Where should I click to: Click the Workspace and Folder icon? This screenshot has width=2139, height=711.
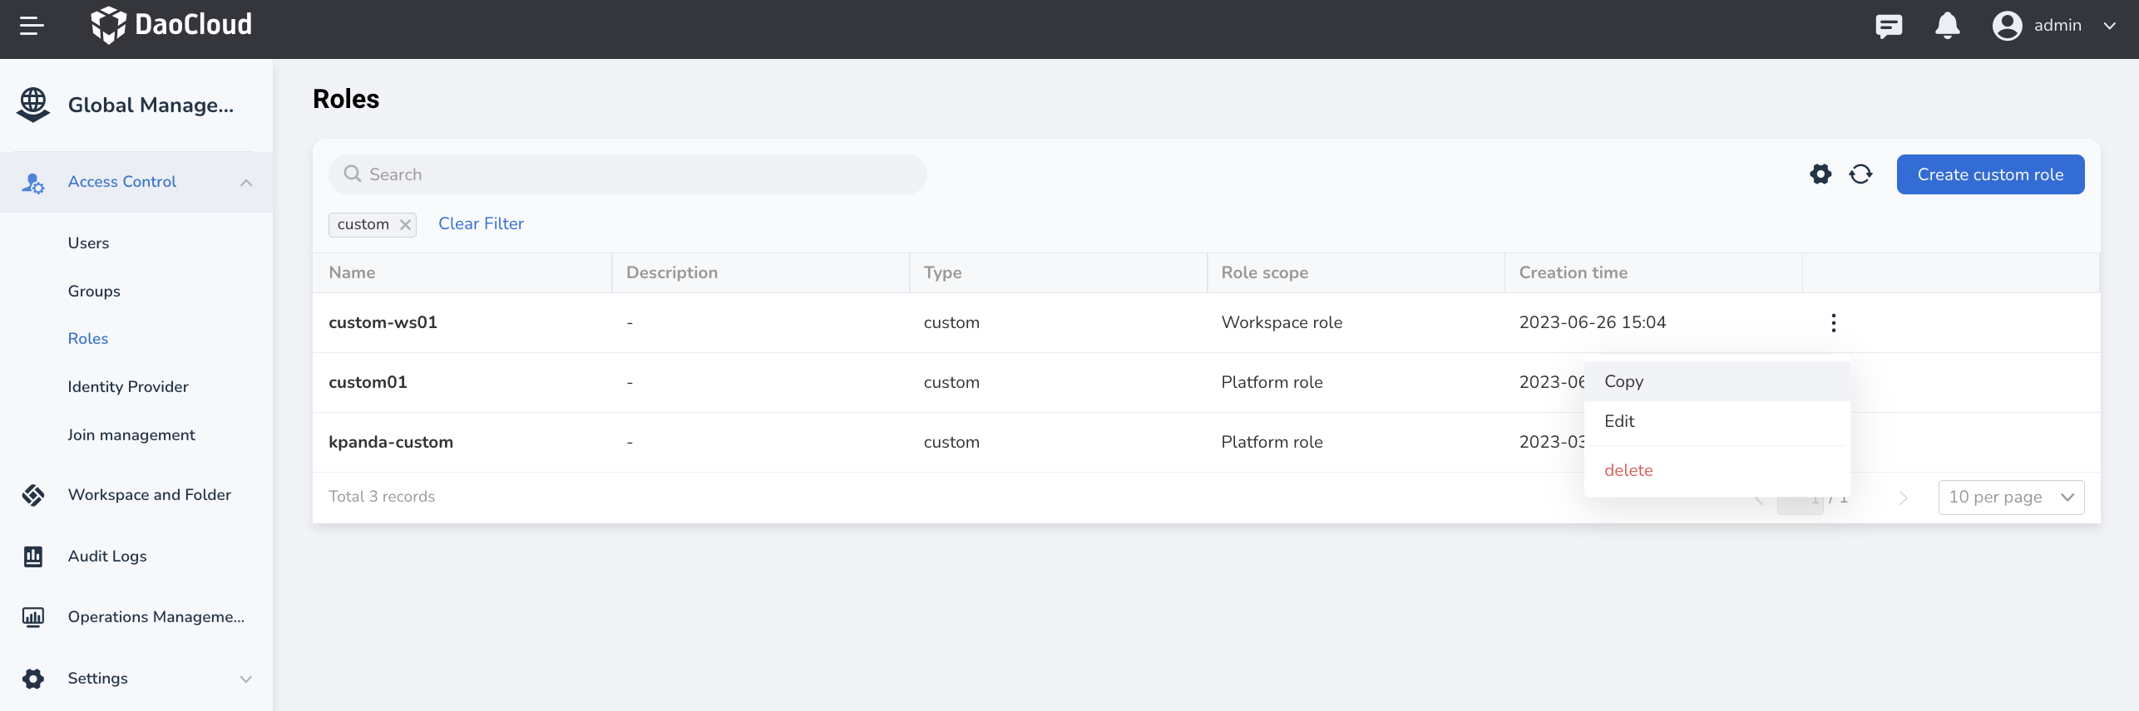pyautogui.click(x=33, y=495)
